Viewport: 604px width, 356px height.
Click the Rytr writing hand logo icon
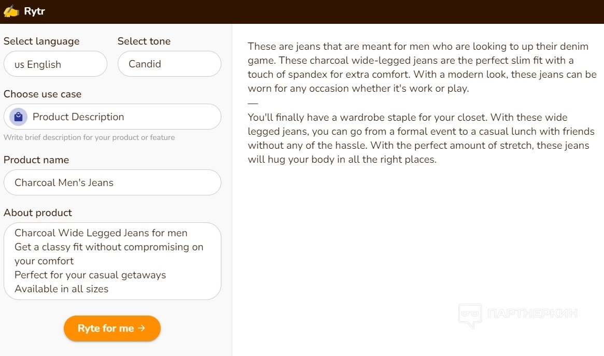click(x=11, y=11)
